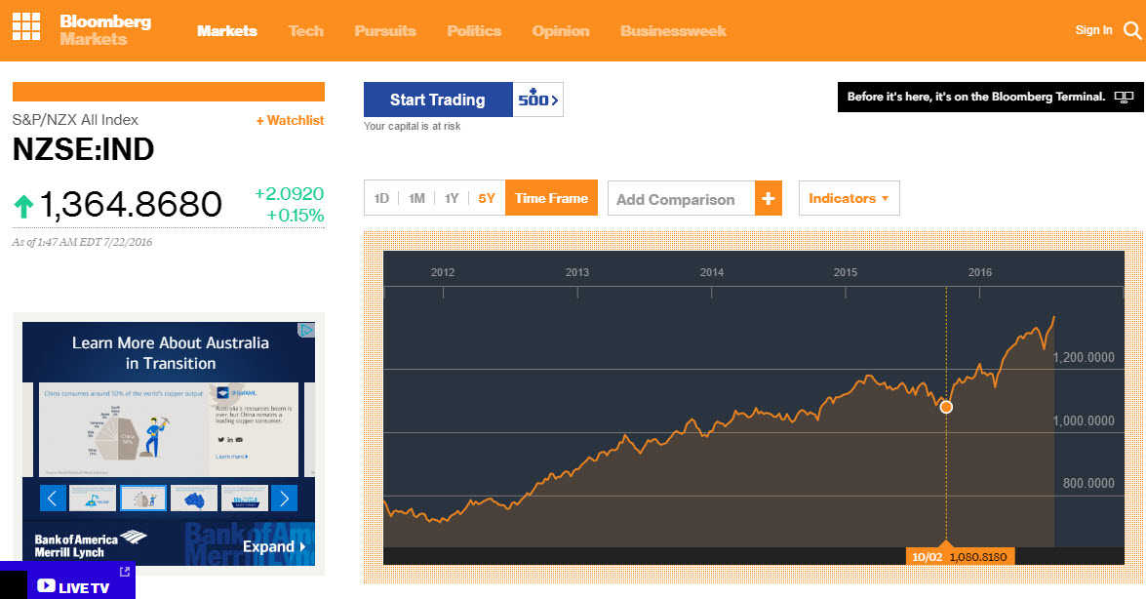Click the 2012 year label on chart
1146x599 pixels.
(443, 272)
